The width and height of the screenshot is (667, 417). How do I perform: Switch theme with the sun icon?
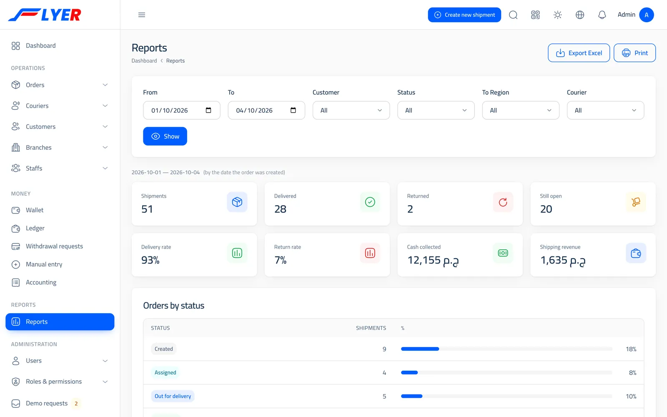click(x=557, y=15)
